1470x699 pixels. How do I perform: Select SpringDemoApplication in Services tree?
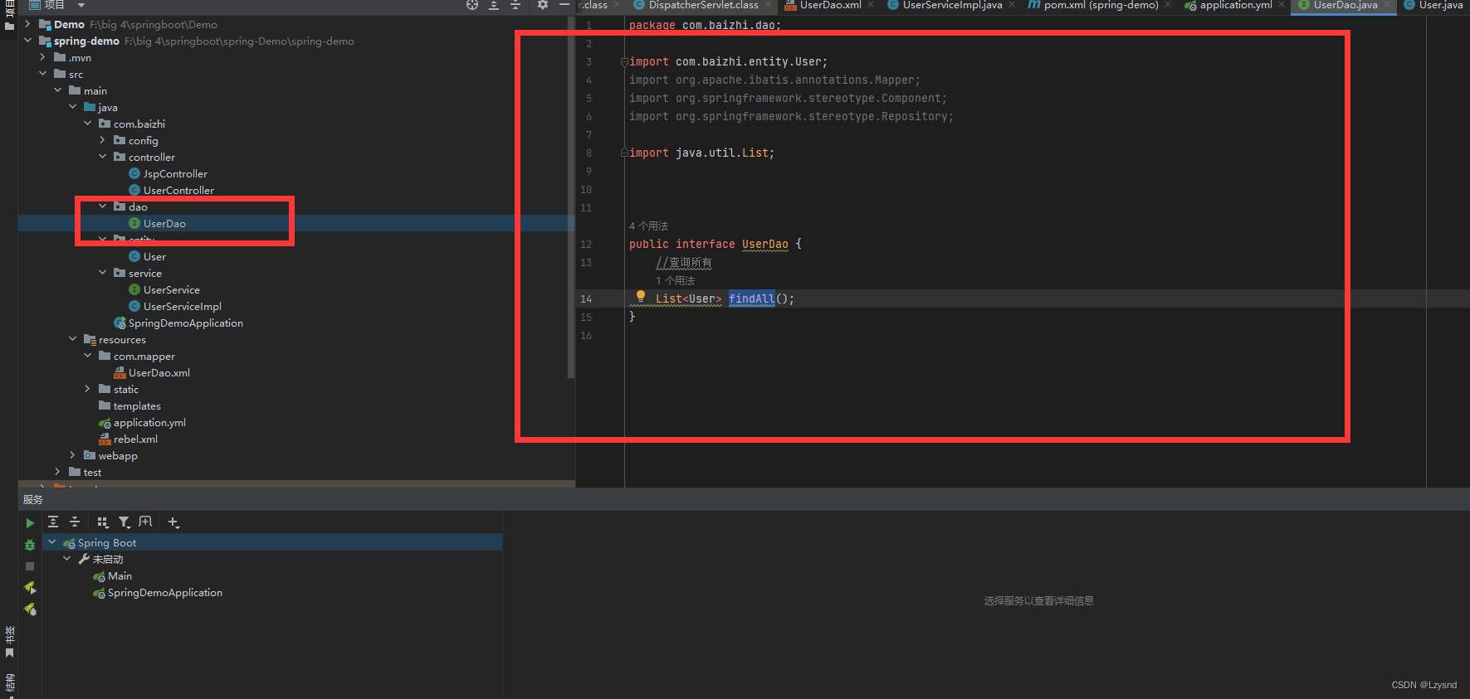click(x=164, y=593)
